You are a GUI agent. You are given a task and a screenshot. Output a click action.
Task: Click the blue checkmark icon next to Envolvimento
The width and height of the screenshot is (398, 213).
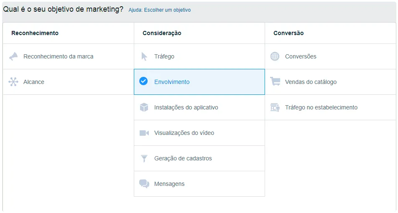point(143,81)
